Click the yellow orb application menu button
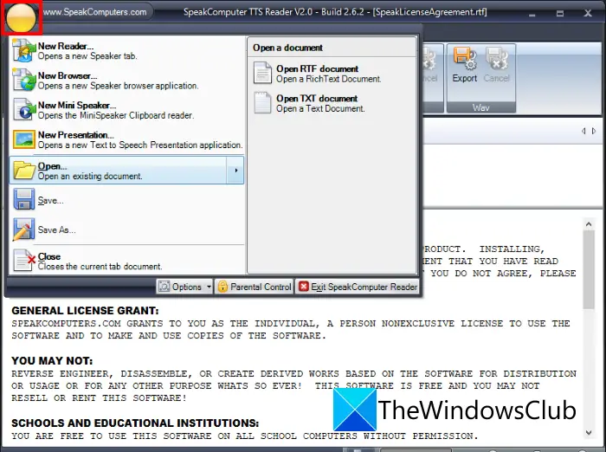The height and width of the screenshot is (452, 606). click(x=21, y=18)
